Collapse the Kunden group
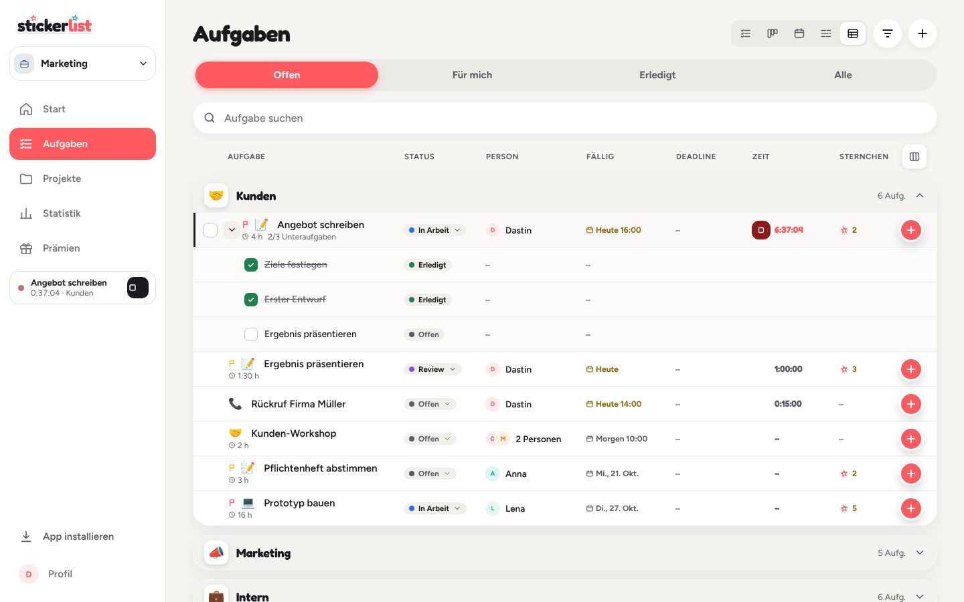Screen dimensions: 964x602 click(920, 196)
